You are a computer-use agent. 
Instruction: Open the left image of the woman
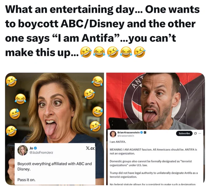(x=55, y=129)
